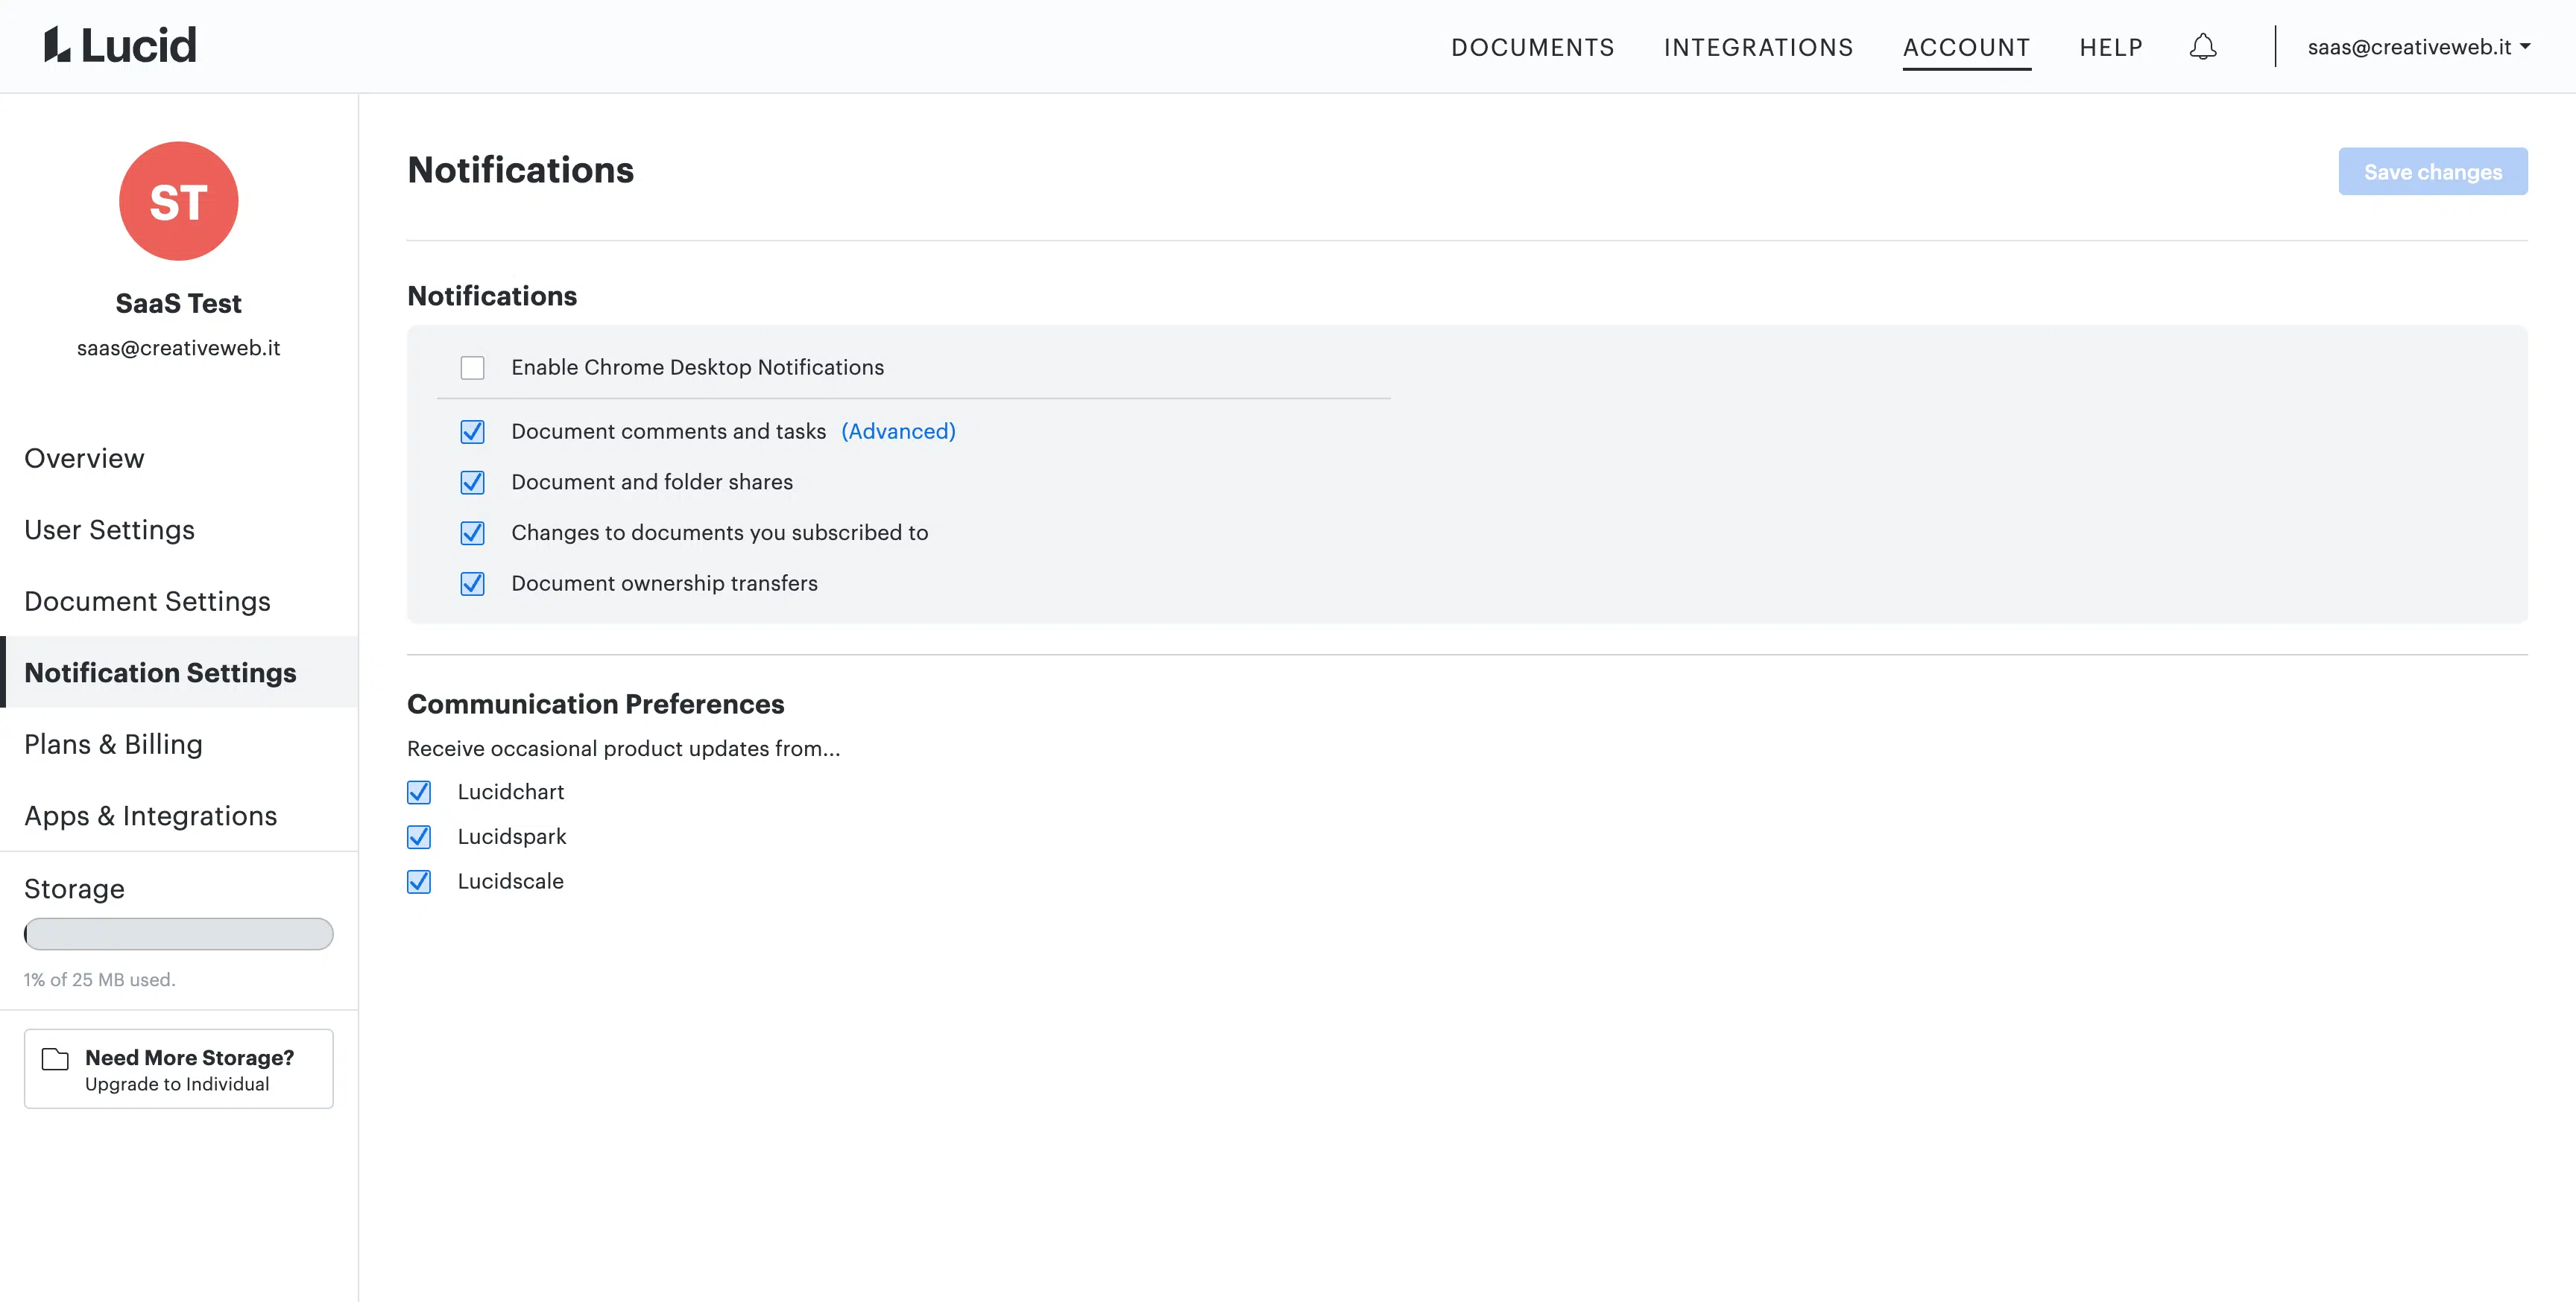Open the notifications bell icon
The height and width of the screenshot is (1302, 2576).
click(2203, 47)
